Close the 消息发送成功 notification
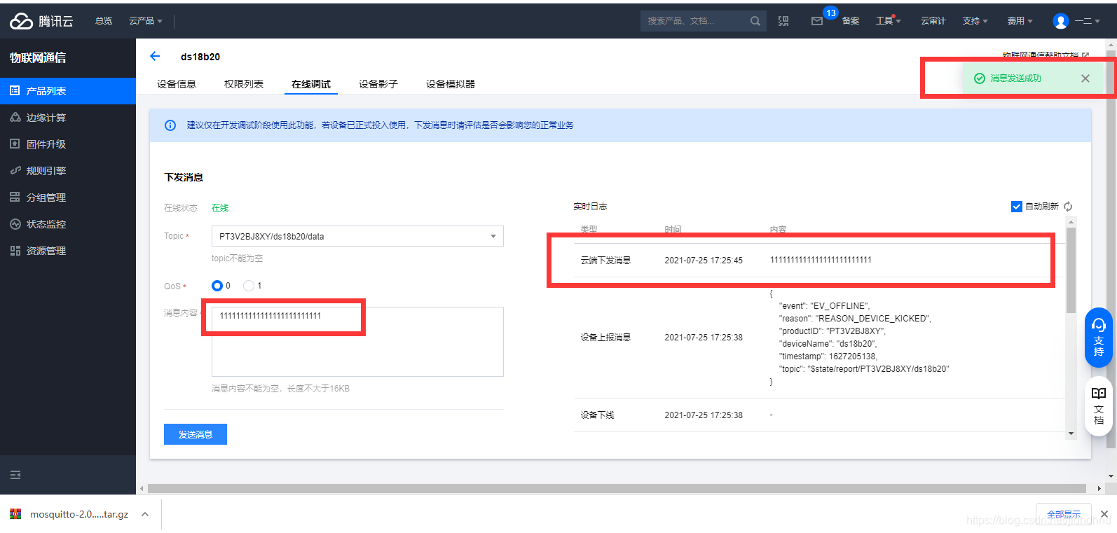1117x533 pixels. click(x=1085, y=78)
